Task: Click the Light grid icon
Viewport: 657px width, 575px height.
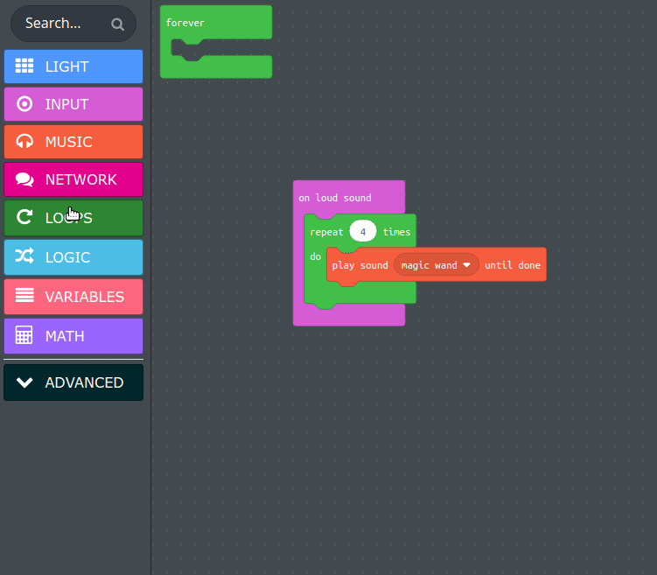Action: [24, 66]
